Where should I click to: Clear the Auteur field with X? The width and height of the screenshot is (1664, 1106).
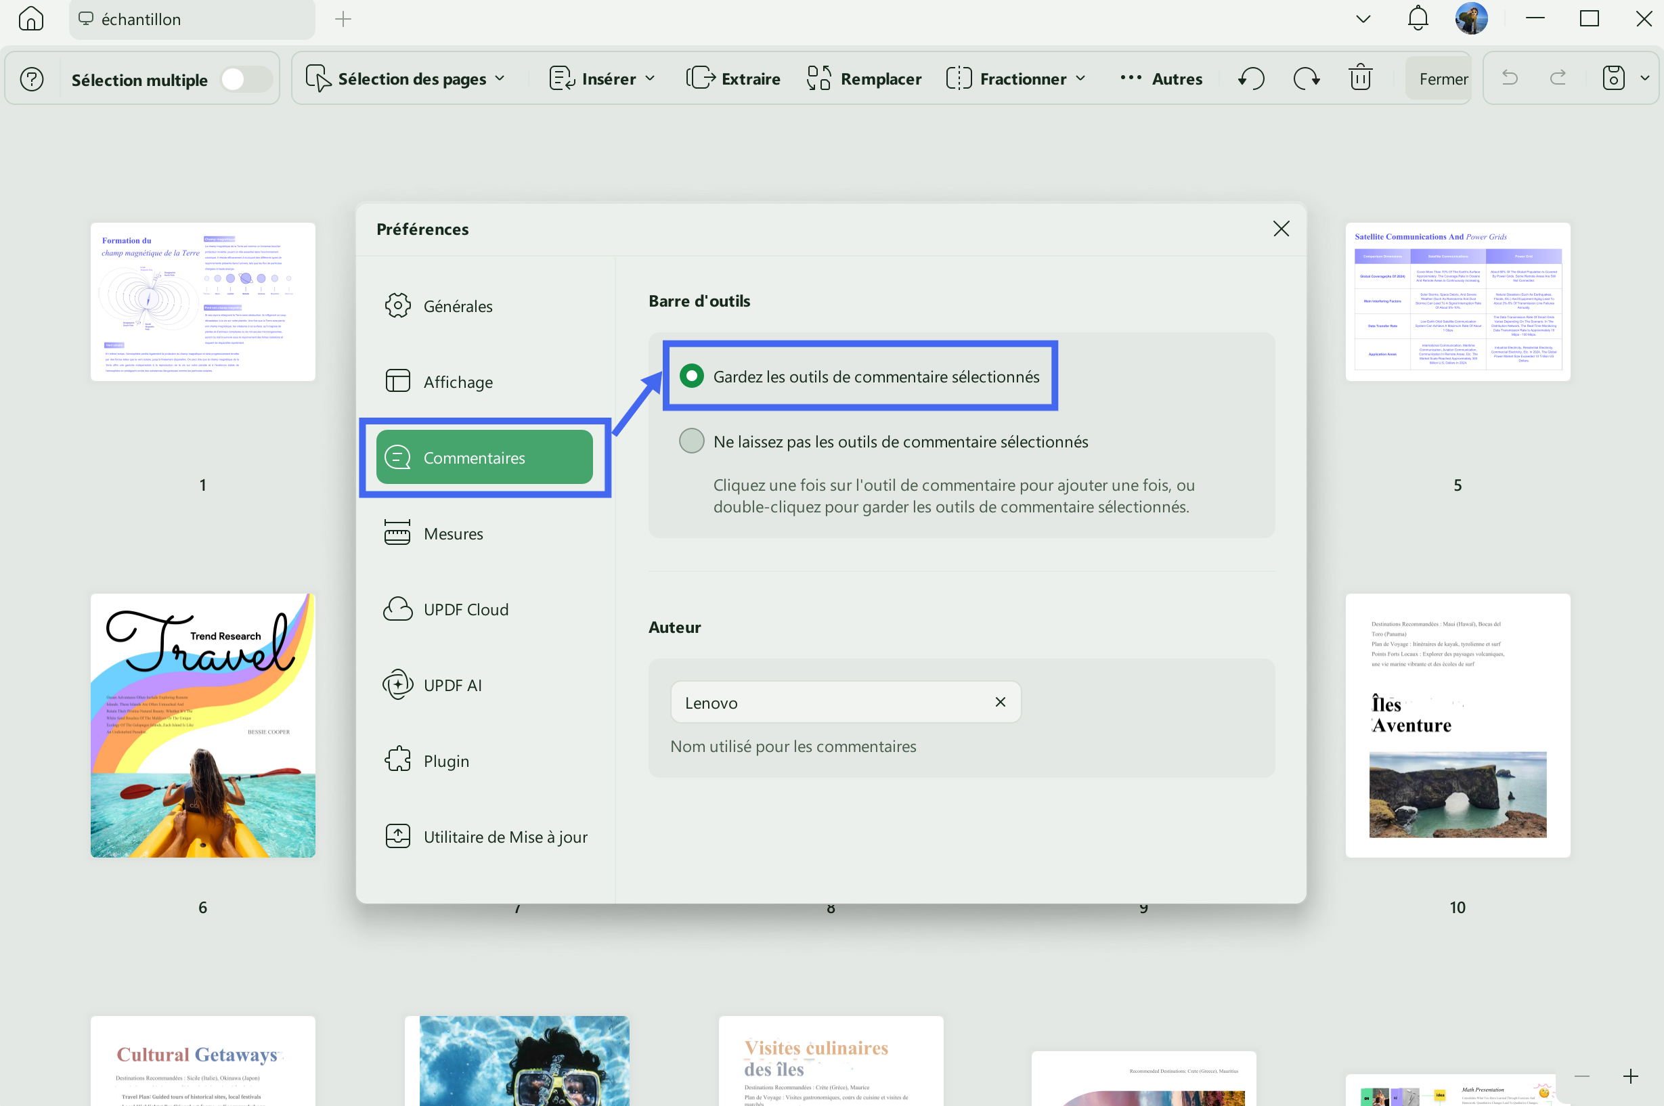[1001, 702]
